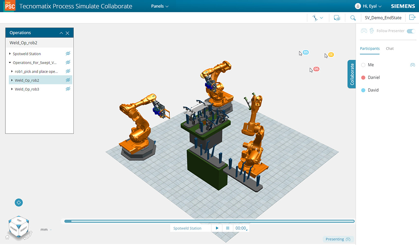The width and height of the screenshot is (419, 245).
Task: Click the raise hand icon beside Follow Presenter
Action: point(371,31)
